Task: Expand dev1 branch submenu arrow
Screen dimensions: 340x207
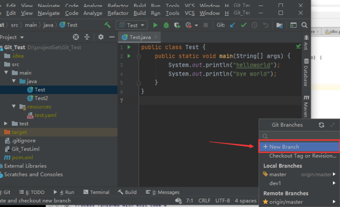Action: click(334, 183)
